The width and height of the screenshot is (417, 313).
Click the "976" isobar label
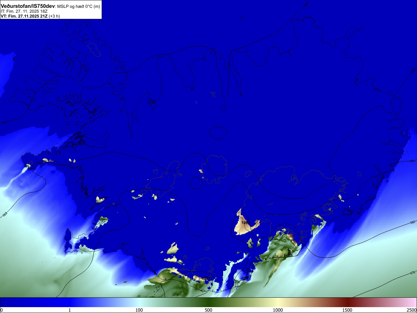(x=412, y=273)
